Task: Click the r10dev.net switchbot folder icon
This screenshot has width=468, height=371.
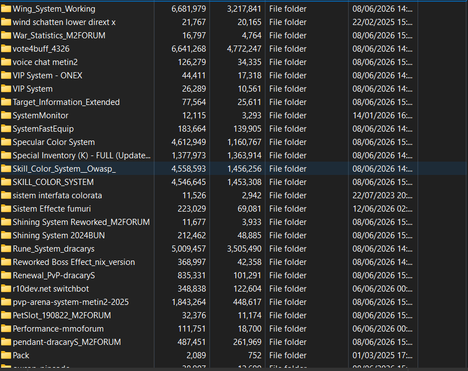Action: 6,289
